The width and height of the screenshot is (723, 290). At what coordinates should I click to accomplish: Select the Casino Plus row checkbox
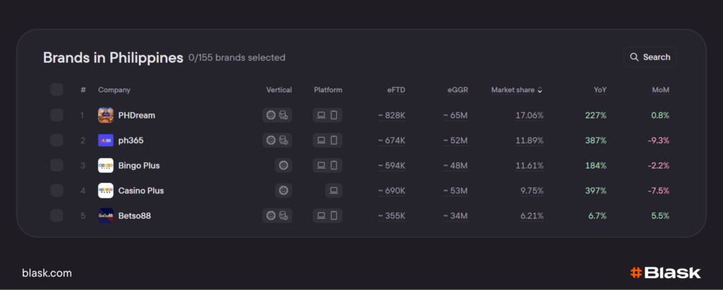56,191
